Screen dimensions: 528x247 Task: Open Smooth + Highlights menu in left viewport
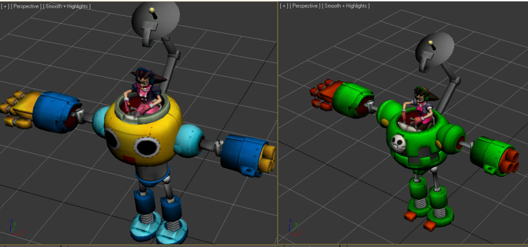pos(67,6)
